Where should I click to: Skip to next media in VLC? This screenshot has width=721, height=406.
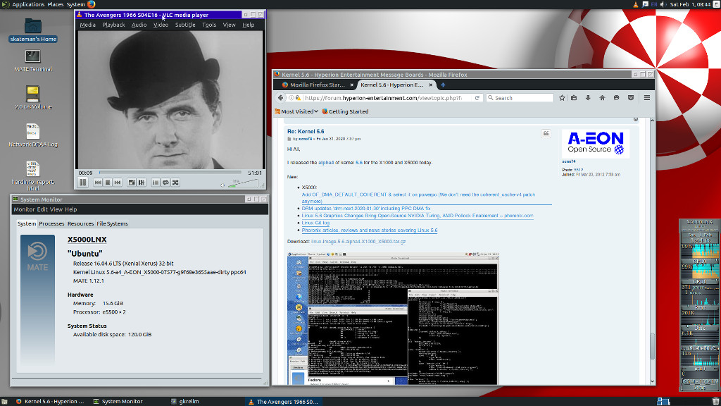pos(118,183)
